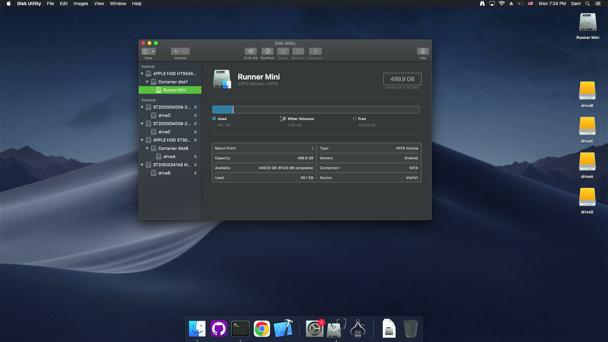Open the Help menu

[x=136, y=3]
